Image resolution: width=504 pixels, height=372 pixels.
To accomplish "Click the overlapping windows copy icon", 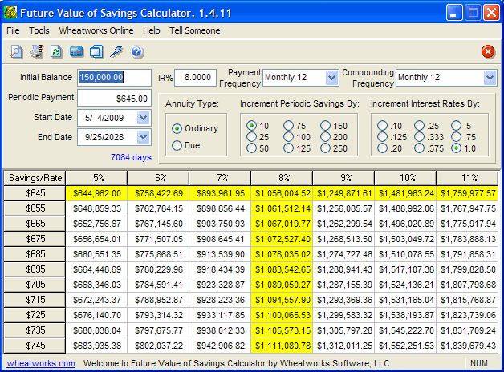I will point(96,52).
